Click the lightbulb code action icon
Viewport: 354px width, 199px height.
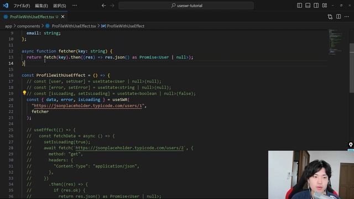click(24, 93)
